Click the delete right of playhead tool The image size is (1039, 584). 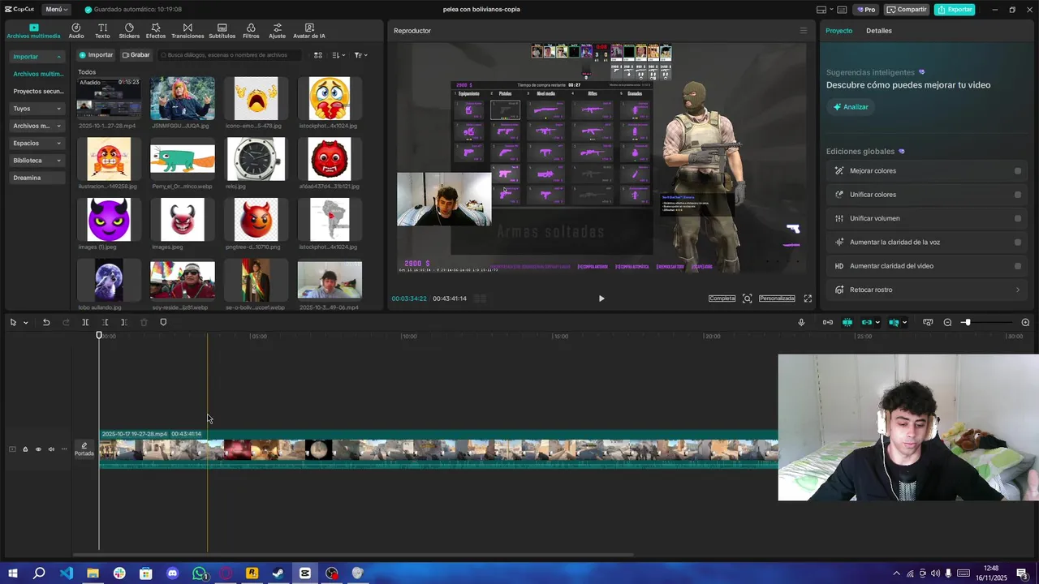(x=124, y=322)
